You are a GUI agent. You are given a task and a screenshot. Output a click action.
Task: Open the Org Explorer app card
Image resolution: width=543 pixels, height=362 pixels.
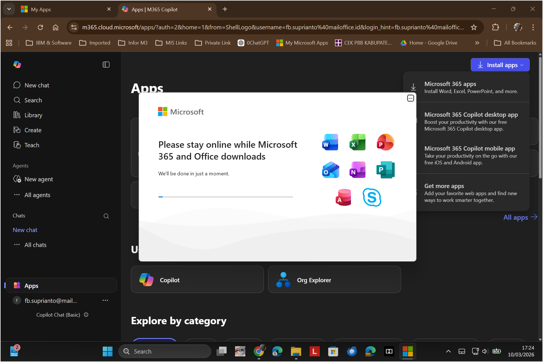(334, 279)
